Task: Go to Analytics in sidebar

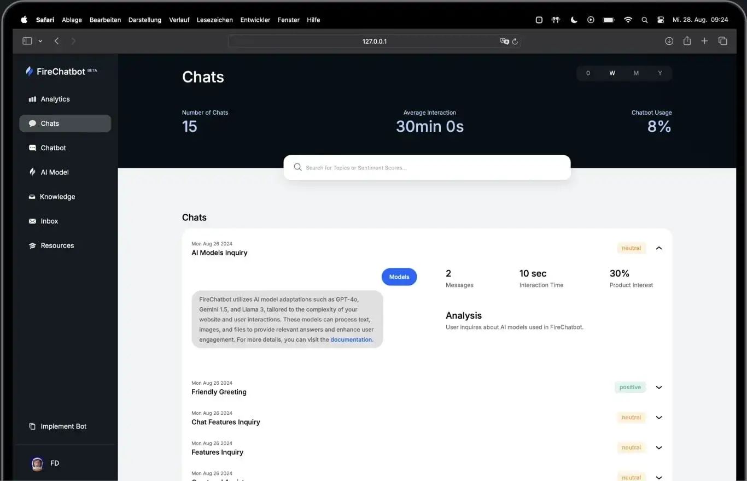Action: tap(55, 99)
